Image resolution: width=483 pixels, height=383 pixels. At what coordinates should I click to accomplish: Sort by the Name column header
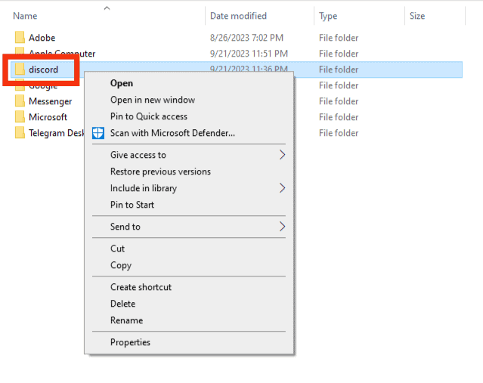pyautogui.click(x=25, y=16)
